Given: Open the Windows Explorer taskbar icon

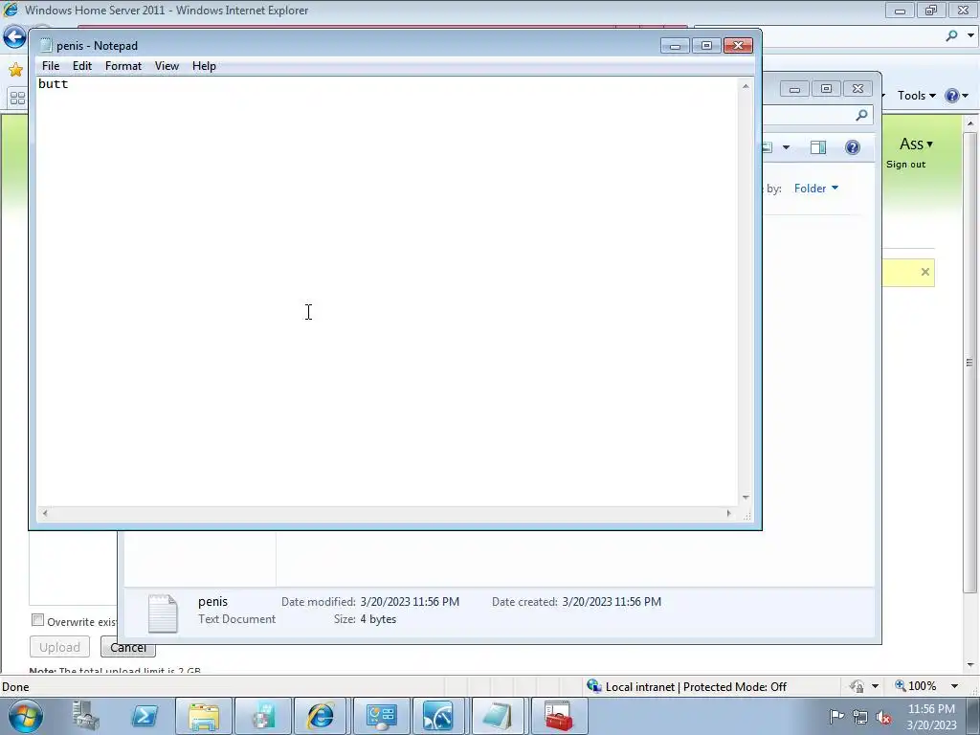Looking at the screenshot, I should (x=204, y=716).
